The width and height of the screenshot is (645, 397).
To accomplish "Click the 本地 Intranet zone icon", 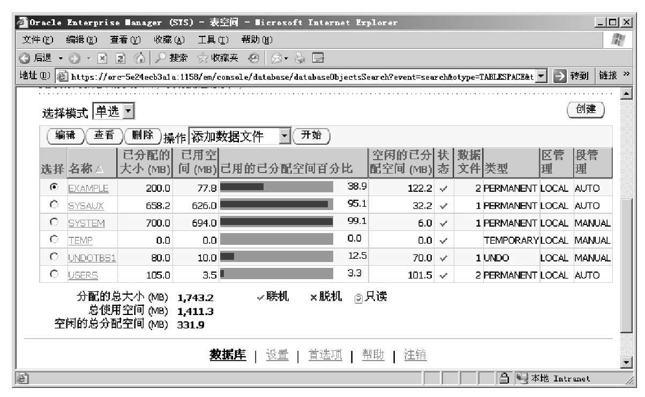I will coord(521,378).
